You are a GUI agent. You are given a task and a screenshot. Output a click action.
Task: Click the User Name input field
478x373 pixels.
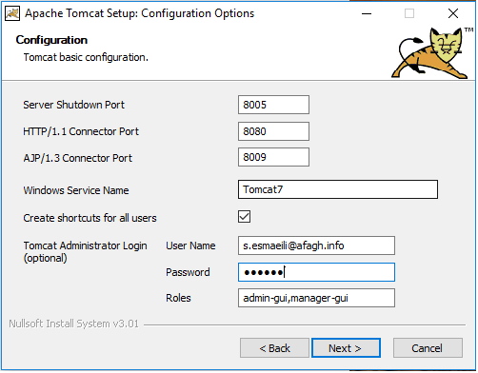[316, 245]
